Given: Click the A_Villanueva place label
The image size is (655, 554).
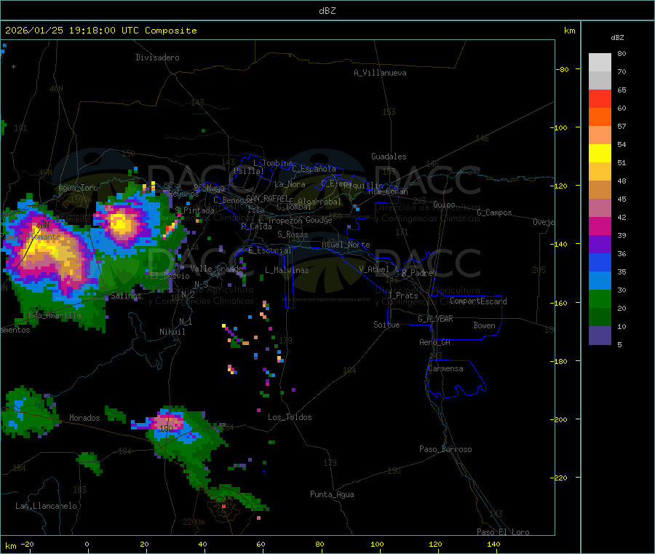Looking at the screenshot, I should [380, 73].
